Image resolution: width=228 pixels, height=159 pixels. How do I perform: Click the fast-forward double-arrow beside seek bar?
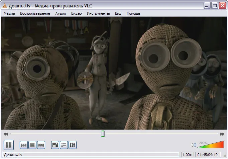222,134
